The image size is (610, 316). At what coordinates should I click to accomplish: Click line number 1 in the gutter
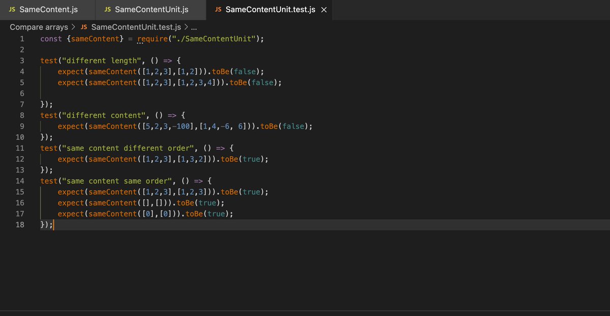tap(22, 39)
